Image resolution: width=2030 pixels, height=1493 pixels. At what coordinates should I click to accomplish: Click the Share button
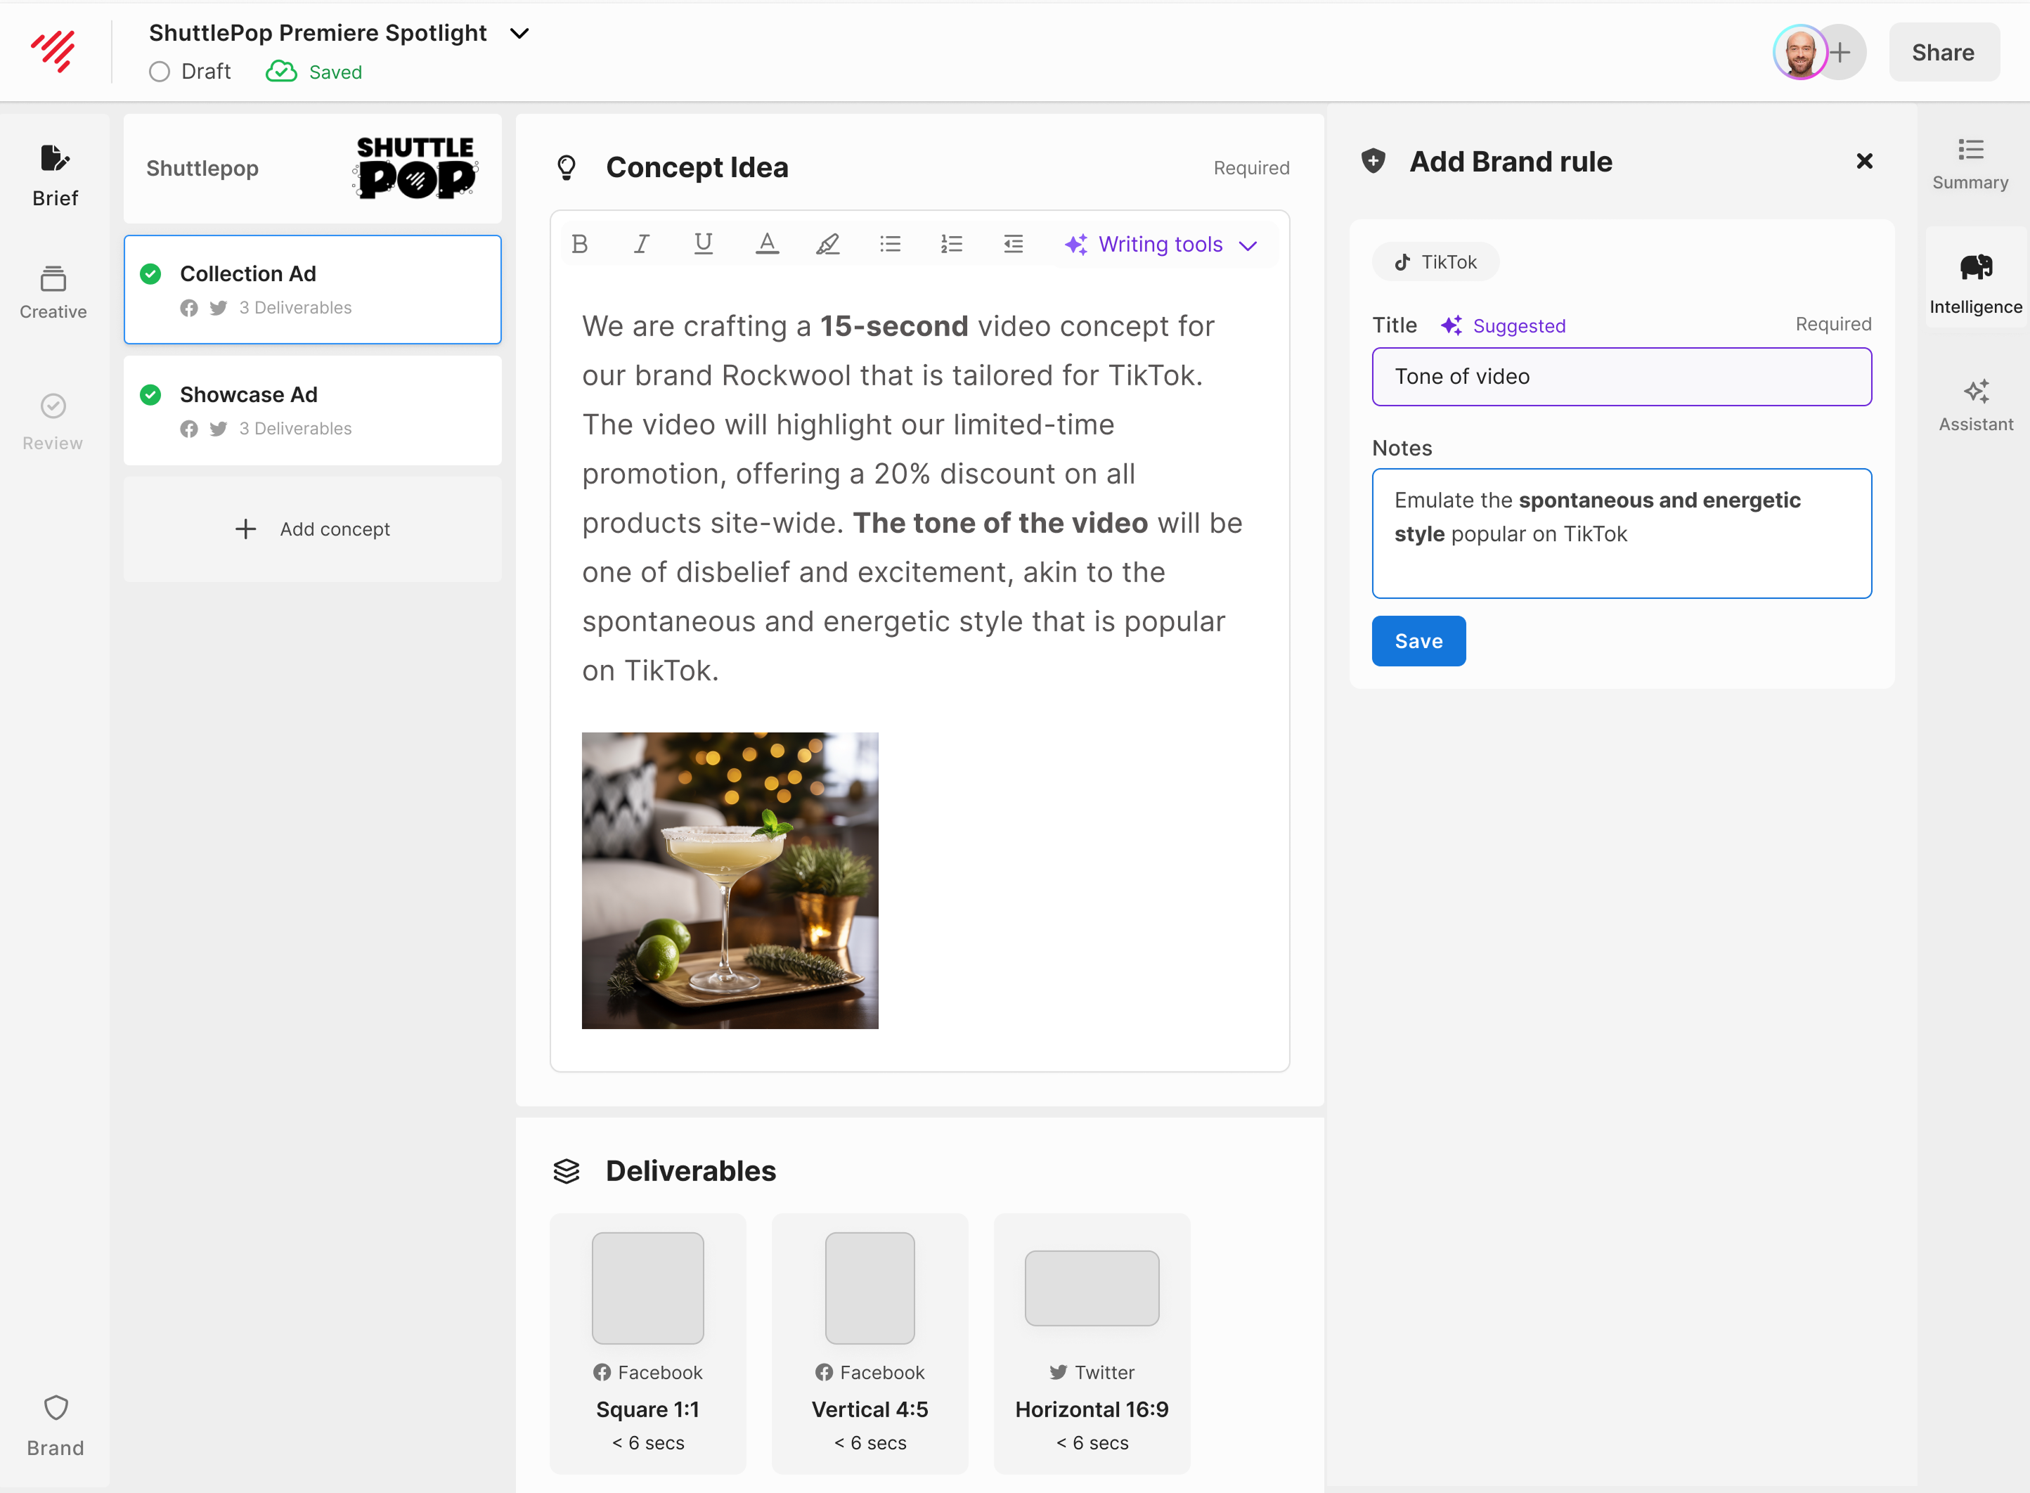point(1942,53)
